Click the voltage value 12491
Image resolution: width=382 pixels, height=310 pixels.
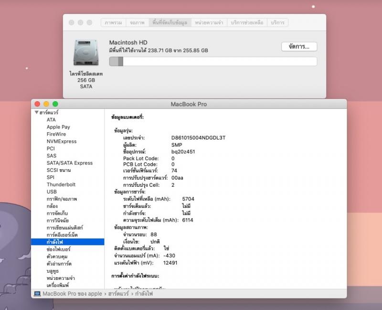[170, 263]
